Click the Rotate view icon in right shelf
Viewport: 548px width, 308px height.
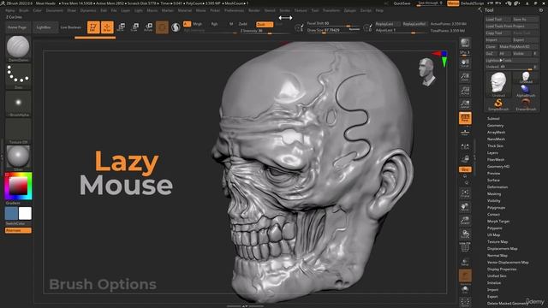pyautogui.click(x=465, y=234)
